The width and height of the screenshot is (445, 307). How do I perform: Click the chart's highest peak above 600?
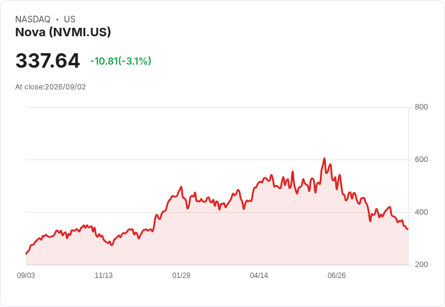[325, 158]
